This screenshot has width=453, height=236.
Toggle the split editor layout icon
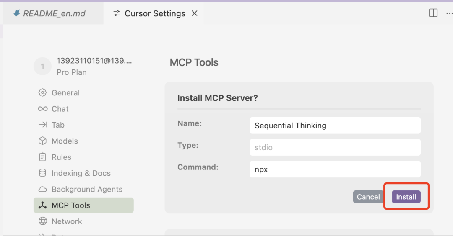[x=433, y=13]
